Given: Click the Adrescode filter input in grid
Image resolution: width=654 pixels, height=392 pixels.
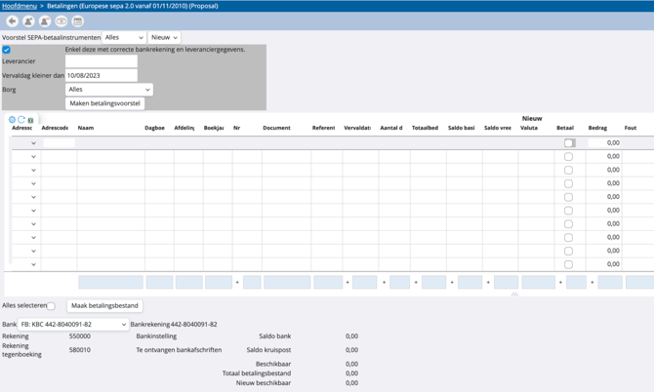Looking at the screenshot, I should coord(59,143).
